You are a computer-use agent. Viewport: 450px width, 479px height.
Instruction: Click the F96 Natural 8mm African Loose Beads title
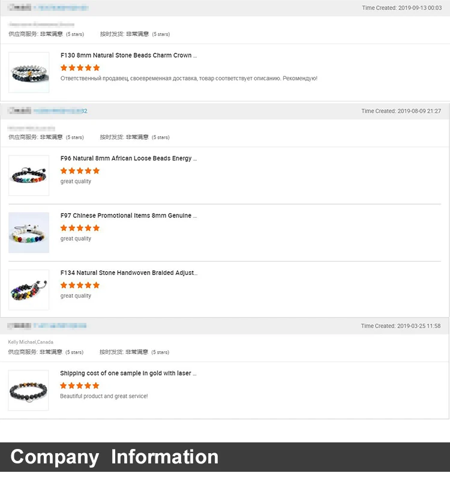[128, 158]
